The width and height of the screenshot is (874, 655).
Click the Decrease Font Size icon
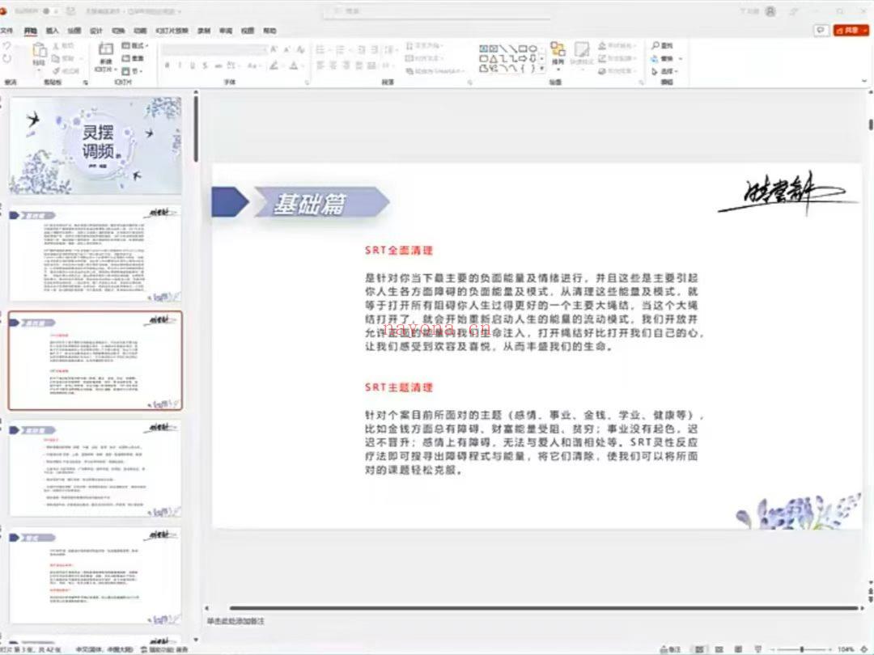tap(287, 49)
